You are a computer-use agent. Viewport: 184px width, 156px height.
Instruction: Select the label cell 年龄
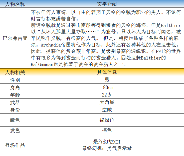[15, 95]
